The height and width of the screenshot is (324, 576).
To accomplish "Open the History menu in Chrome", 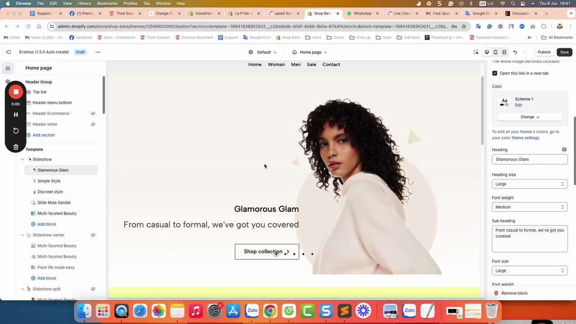I will (84, 3).
